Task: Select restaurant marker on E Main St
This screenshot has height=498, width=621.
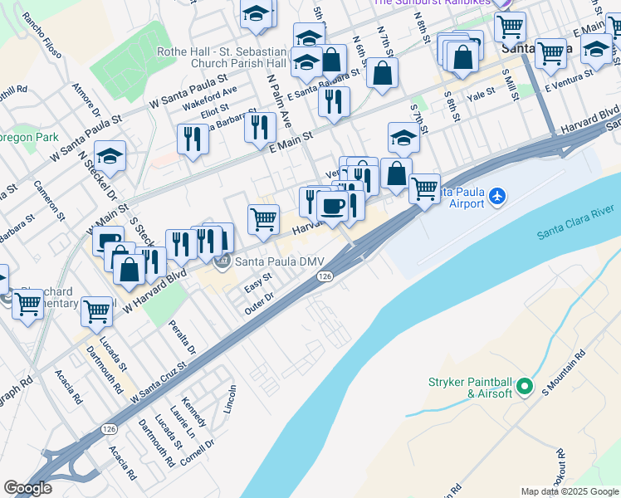Action: (x=259, y=129)
